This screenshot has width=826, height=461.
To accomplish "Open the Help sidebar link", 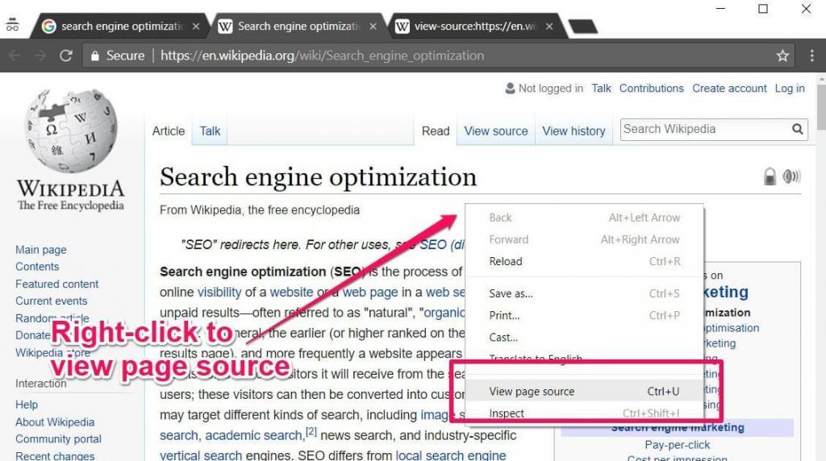I will click(27, 405).
